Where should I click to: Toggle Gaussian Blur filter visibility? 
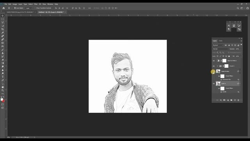221,80
